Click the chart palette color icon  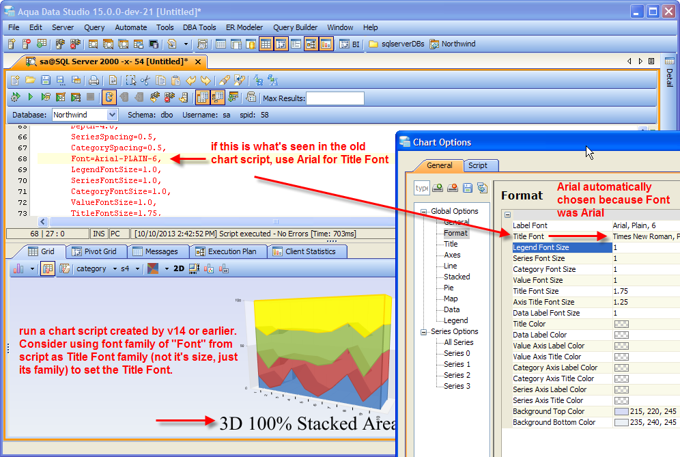[153, 268]
